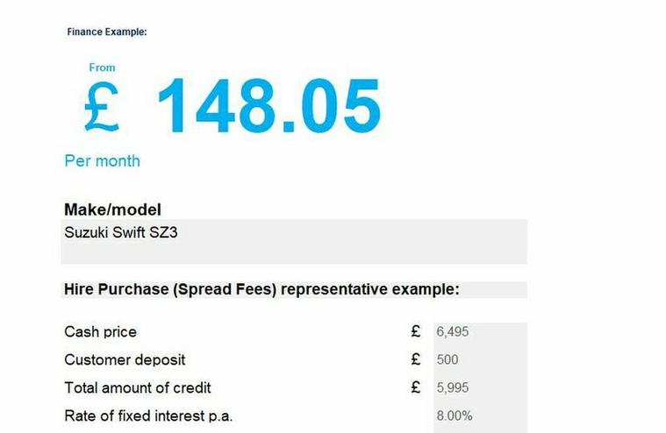Click the 'From' label above the price
666x433 pixels.
click(x=102, y=67)
